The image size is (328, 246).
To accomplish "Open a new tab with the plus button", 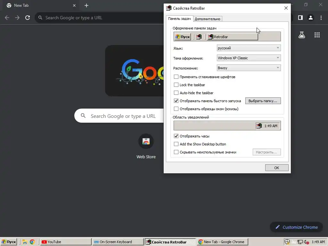I will pyautogui.click(x=86, y=5).
